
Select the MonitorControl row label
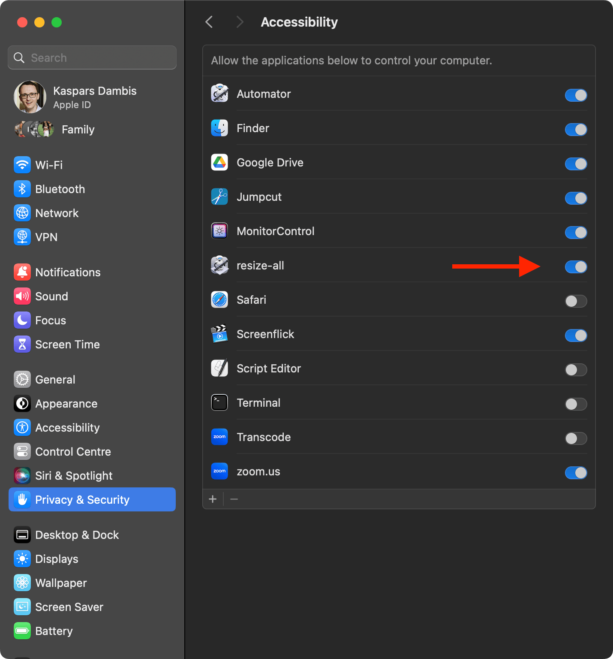tap(276, 231)
